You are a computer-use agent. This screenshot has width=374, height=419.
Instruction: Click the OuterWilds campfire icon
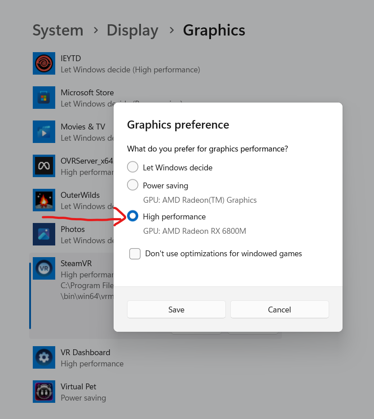click(x=44, y=200)
